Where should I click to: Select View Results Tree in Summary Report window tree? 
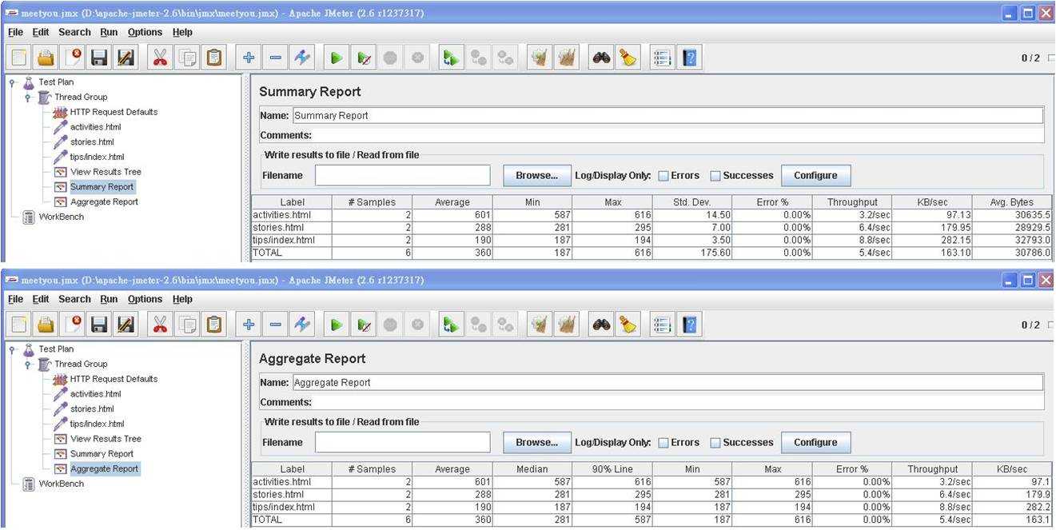106,172
